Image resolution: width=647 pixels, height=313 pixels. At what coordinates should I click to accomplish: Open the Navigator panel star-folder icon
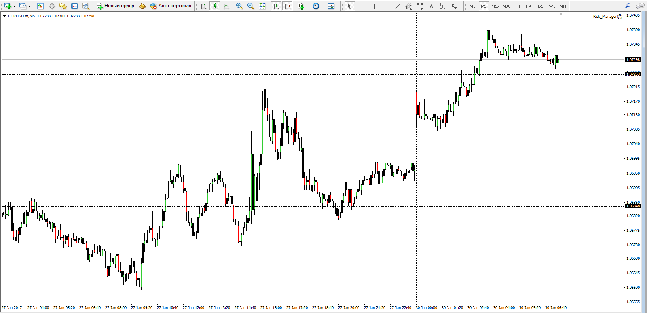coord(63,6)
